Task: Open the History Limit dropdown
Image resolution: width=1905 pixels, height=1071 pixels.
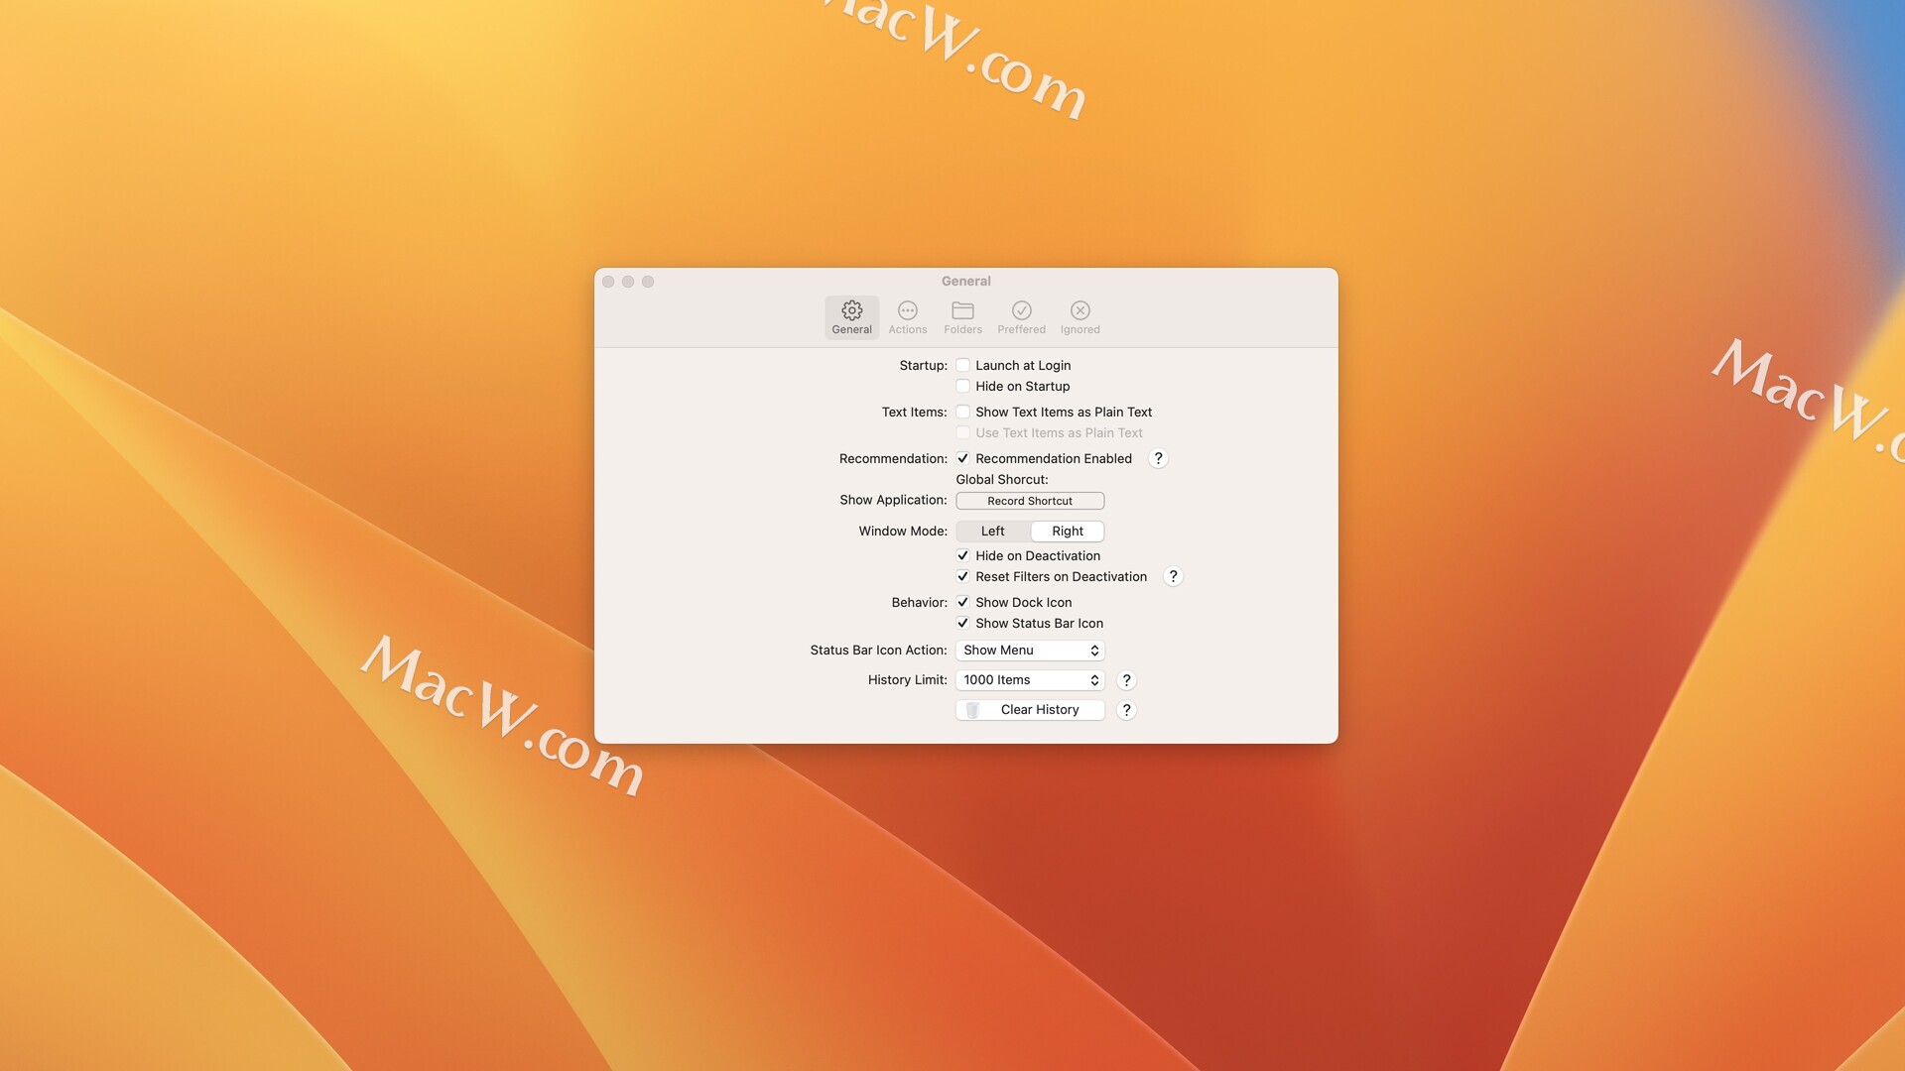Action: [x=1030, y=680]
